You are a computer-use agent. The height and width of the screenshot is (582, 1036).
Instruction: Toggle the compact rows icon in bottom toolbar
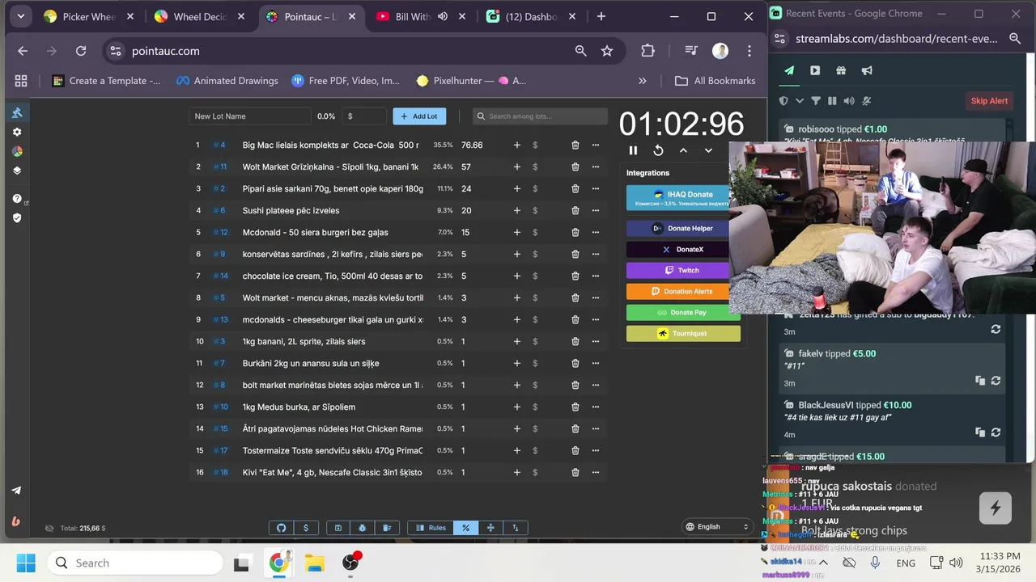coord(490,528)
